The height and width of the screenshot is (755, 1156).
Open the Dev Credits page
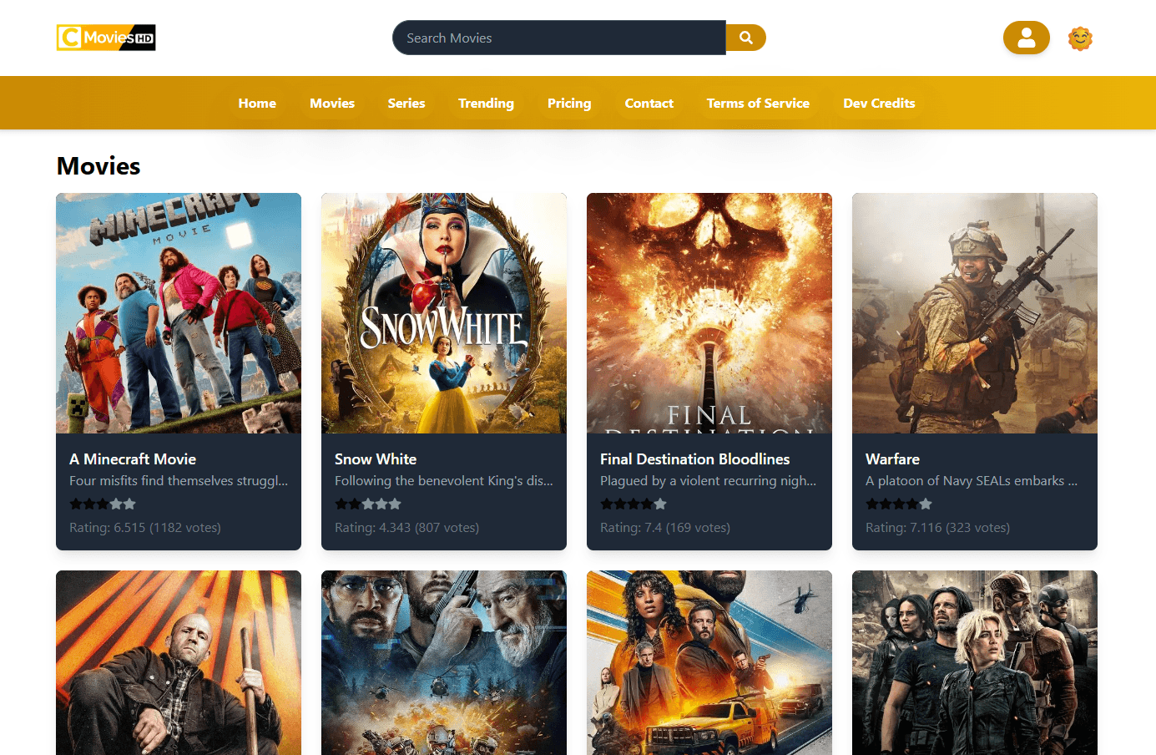[x=878, y=103]
